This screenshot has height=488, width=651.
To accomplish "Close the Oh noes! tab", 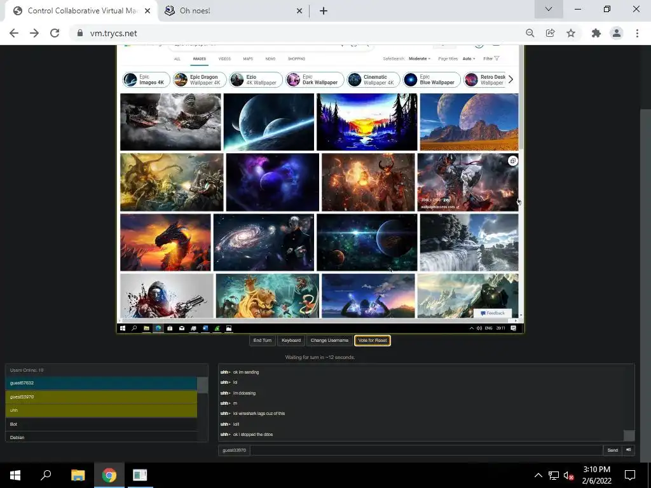I will click(x=299, y=11).
